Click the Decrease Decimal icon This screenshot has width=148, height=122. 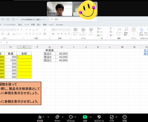(x=69, y=34)
